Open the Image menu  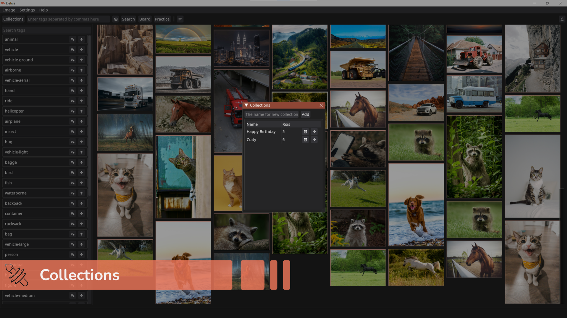[x=9, y=10]
